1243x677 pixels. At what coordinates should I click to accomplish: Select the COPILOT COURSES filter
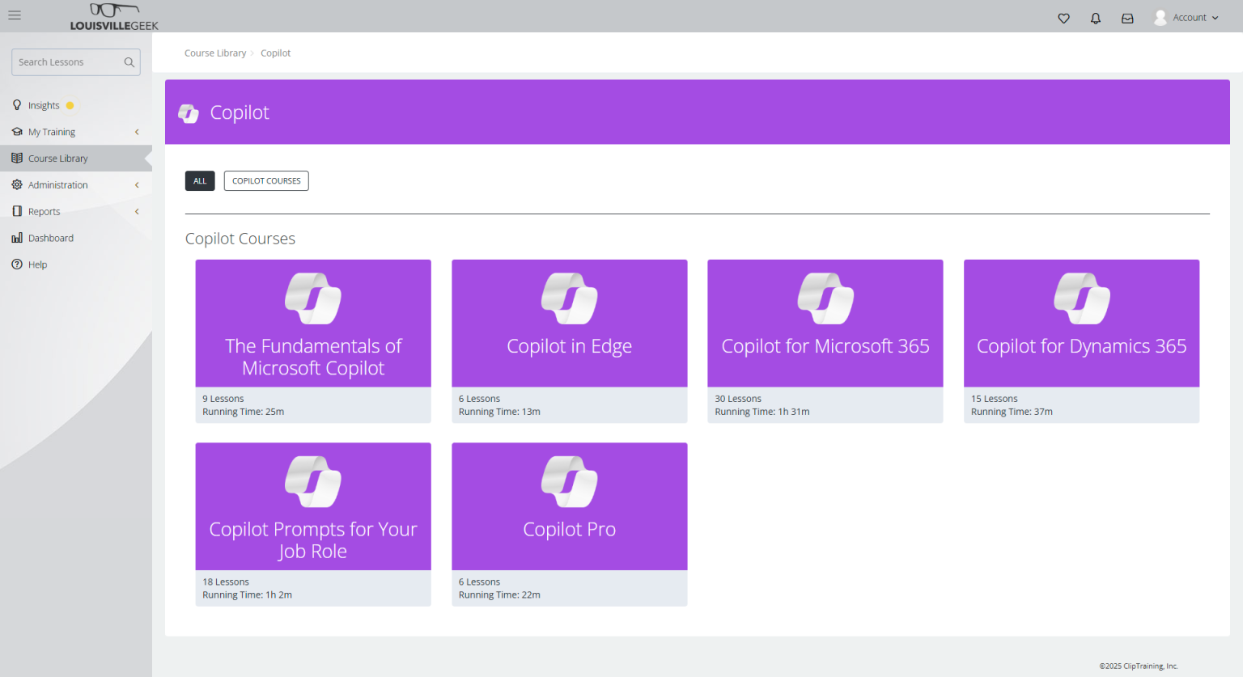pos(265,180)
